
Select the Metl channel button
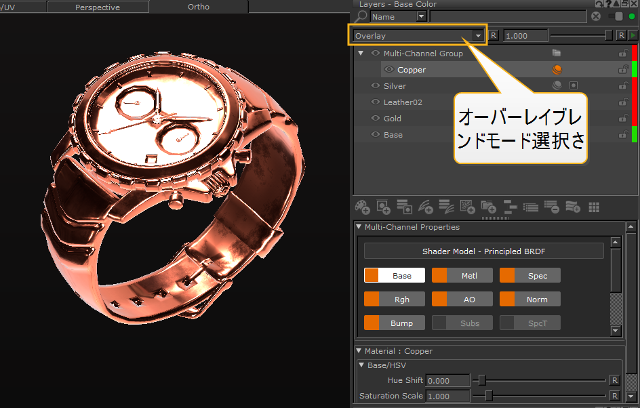coord(462,276)
